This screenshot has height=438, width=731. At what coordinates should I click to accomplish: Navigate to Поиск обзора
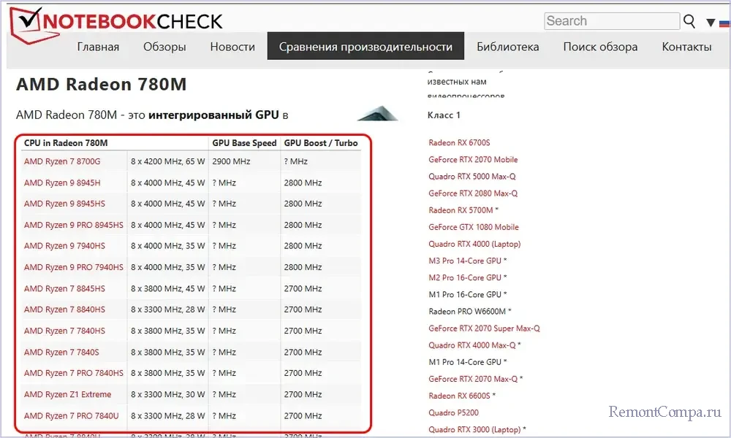pyautogui.click(x=600, y=47)
